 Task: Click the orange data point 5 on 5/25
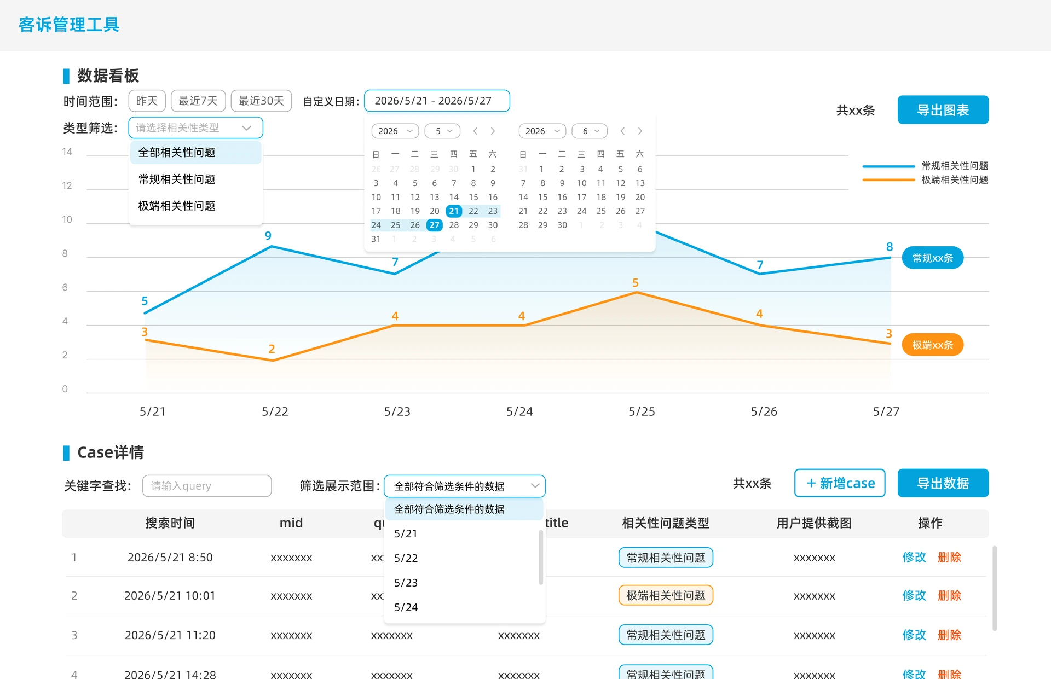click(637, 293)
